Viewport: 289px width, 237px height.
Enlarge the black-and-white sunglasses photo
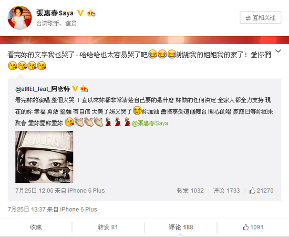44,157
